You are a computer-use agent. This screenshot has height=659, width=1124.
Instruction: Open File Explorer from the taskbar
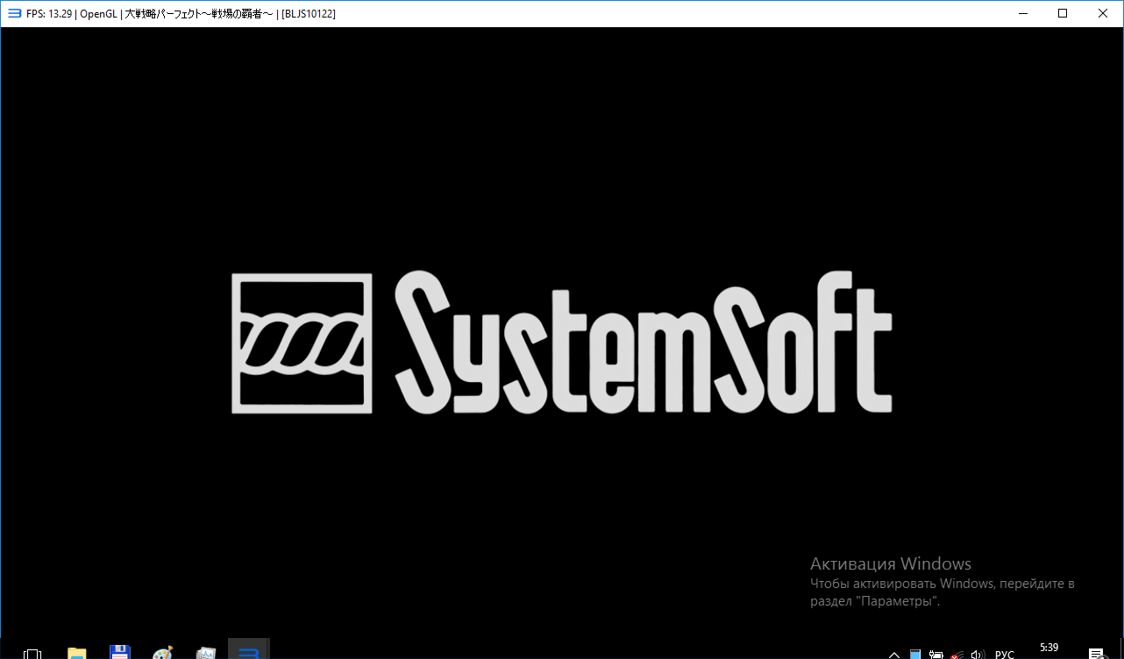coord(77,653)
